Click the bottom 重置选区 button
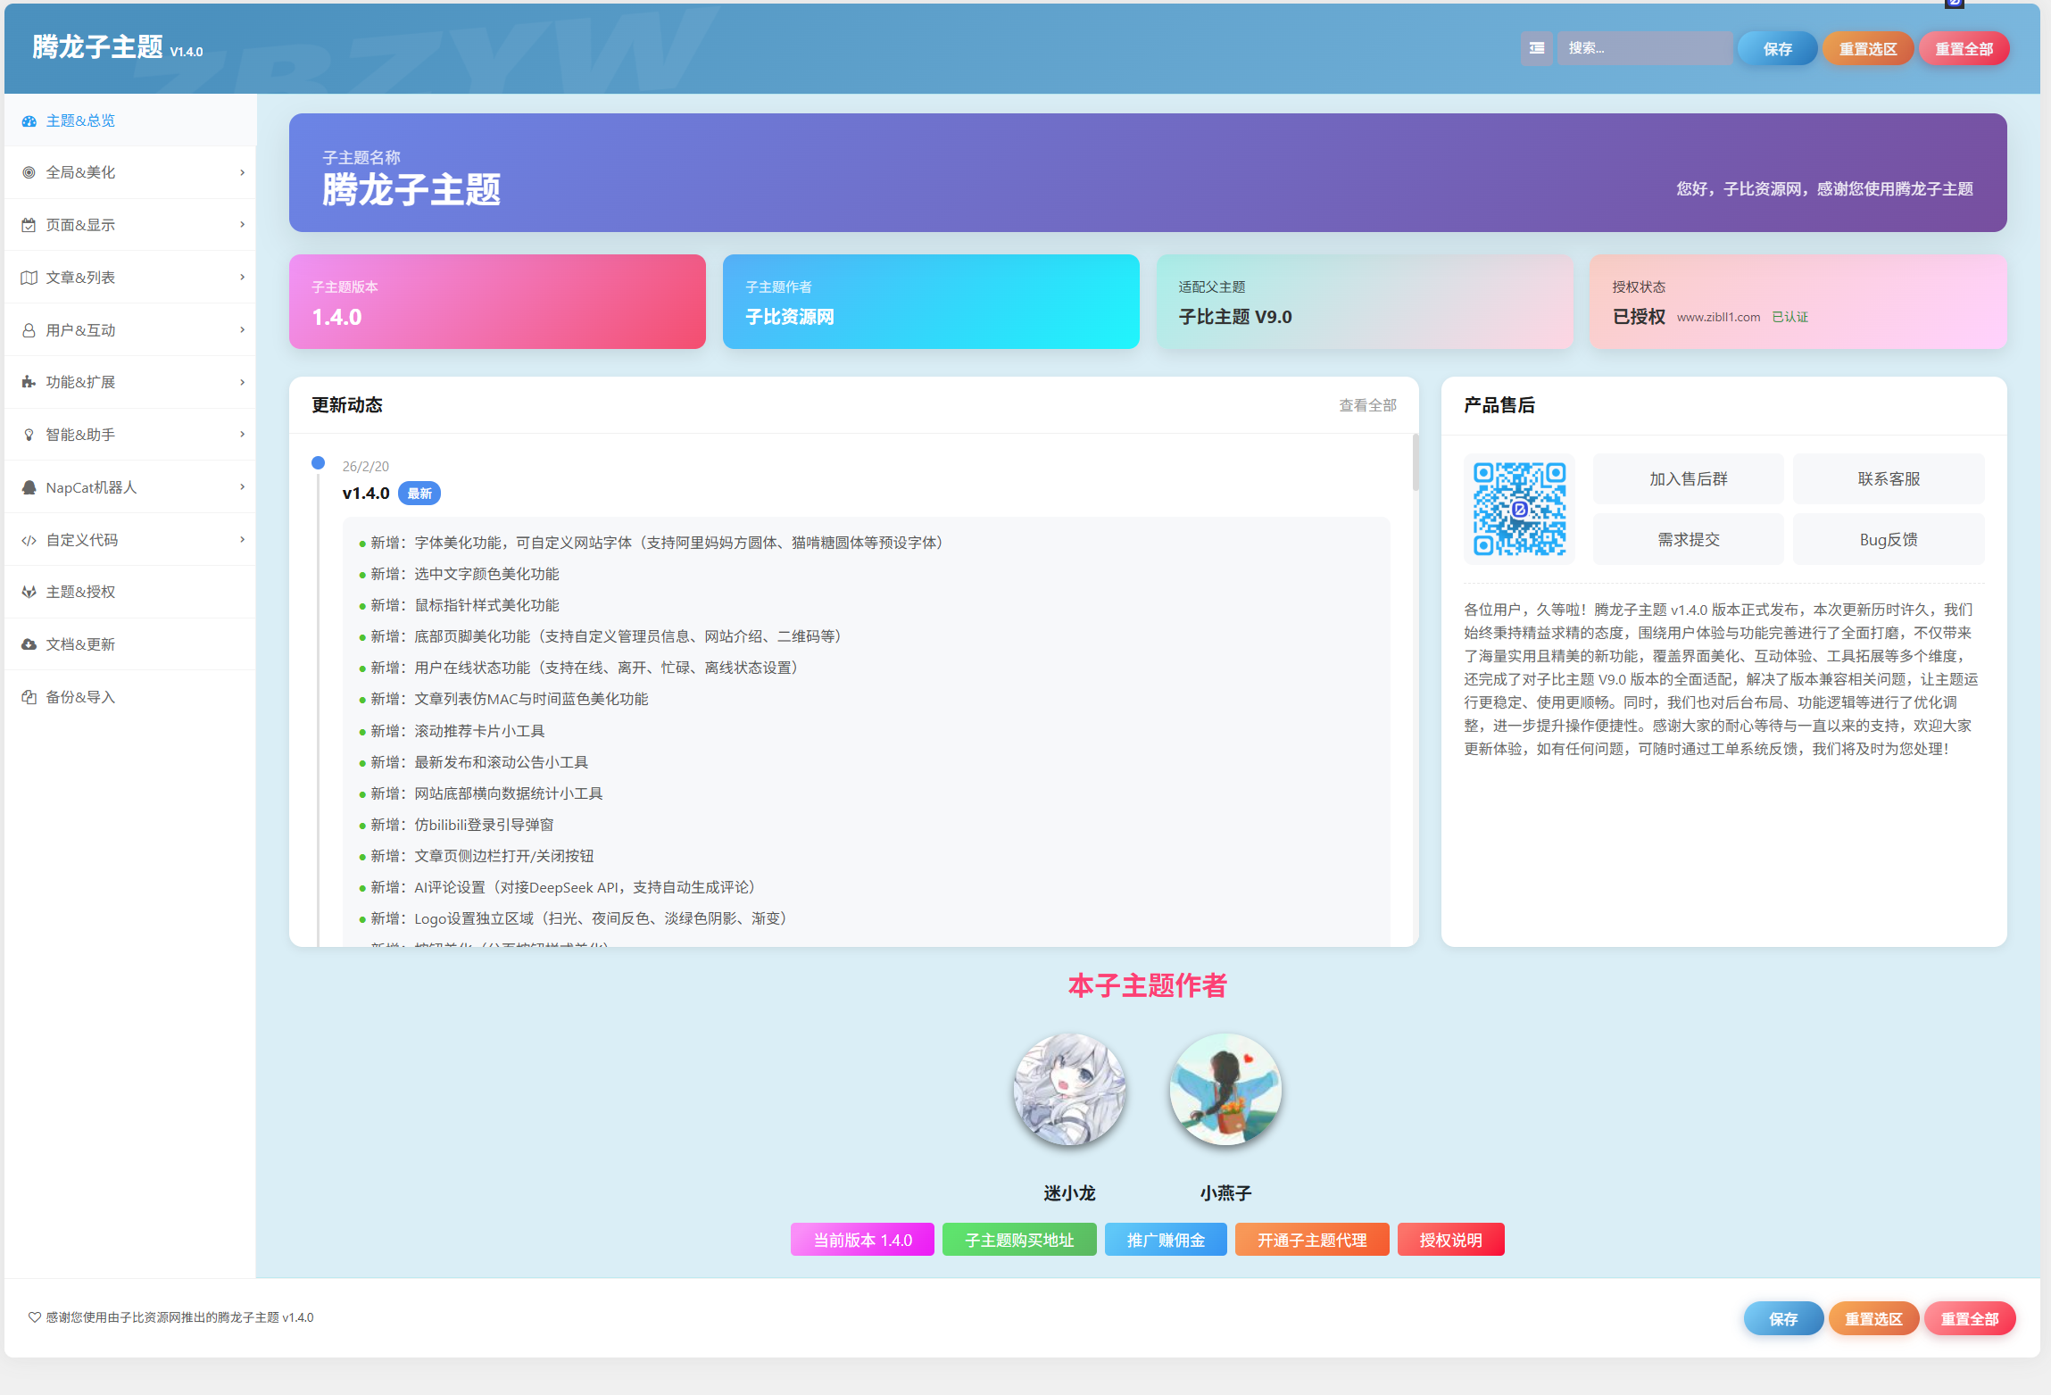The width and height of the screenshot is (2051, 1395). (1873, 1318)
